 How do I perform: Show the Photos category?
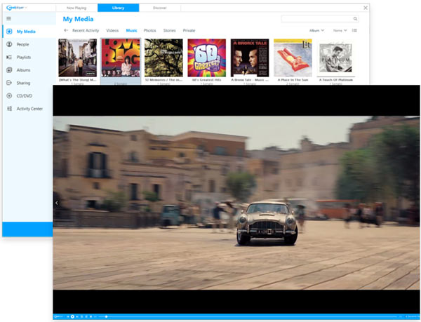point(149,31)
